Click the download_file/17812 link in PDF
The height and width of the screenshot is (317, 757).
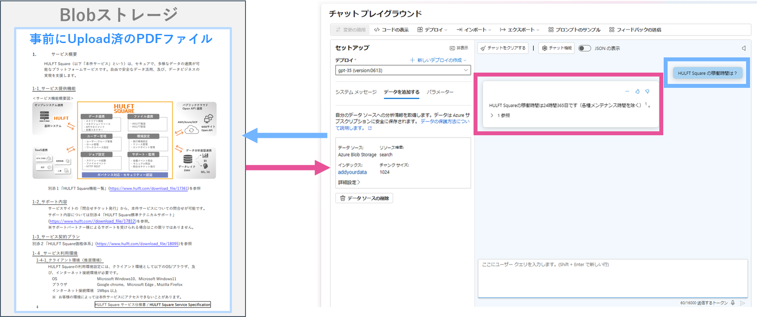(92, 221)
